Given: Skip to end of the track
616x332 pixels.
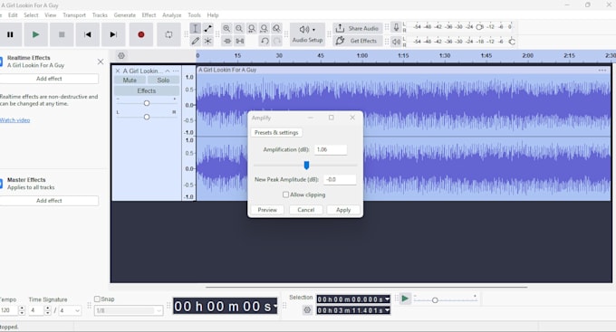Looking at the screenshot, I should click(x=113, y=34).
